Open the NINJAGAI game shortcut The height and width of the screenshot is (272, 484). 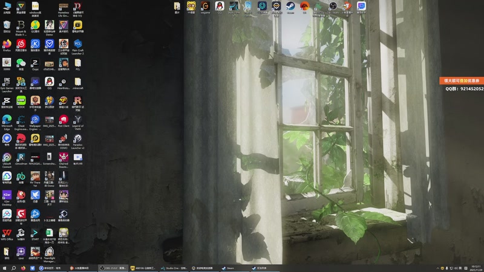[35, 159]
